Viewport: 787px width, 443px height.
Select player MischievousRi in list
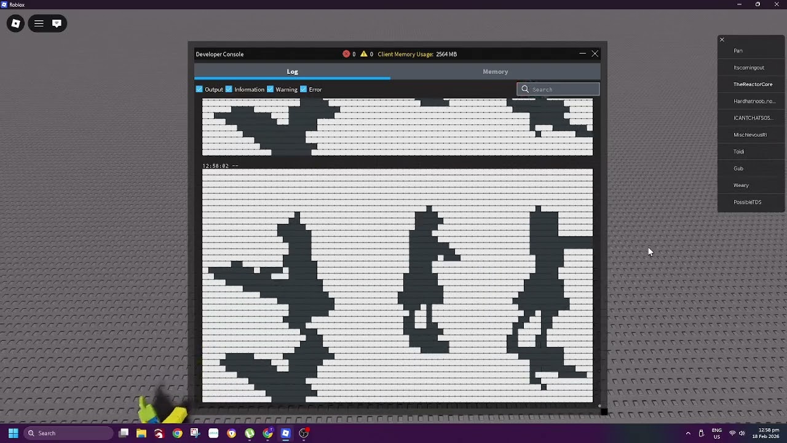[x=751, y=135]
